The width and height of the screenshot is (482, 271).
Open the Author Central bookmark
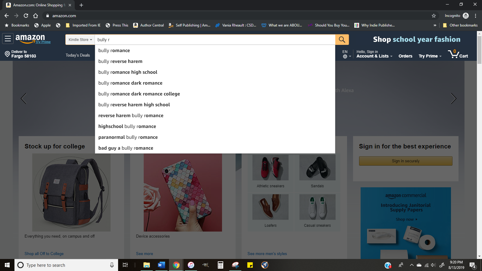coord(149,25)
